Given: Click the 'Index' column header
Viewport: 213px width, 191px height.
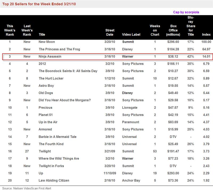Looking at the screenshot, I should 206,35.
